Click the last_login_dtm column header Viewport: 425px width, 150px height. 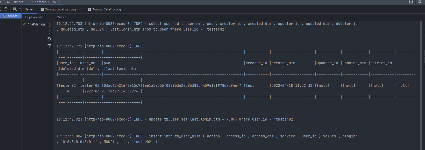coord(121,69)
